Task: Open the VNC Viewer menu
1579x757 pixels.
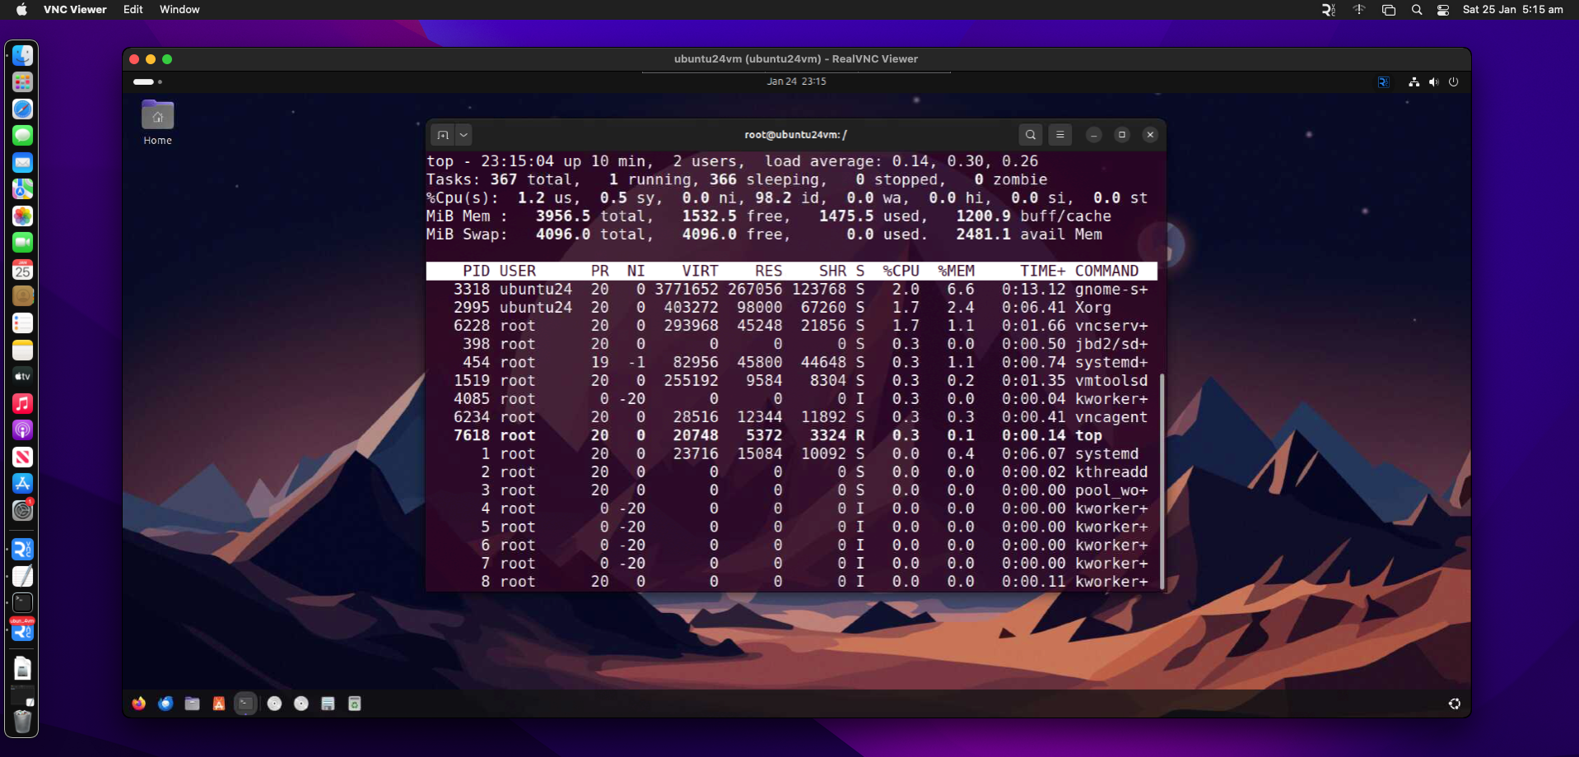Action: pyautogui.click(x=75, y=10)
